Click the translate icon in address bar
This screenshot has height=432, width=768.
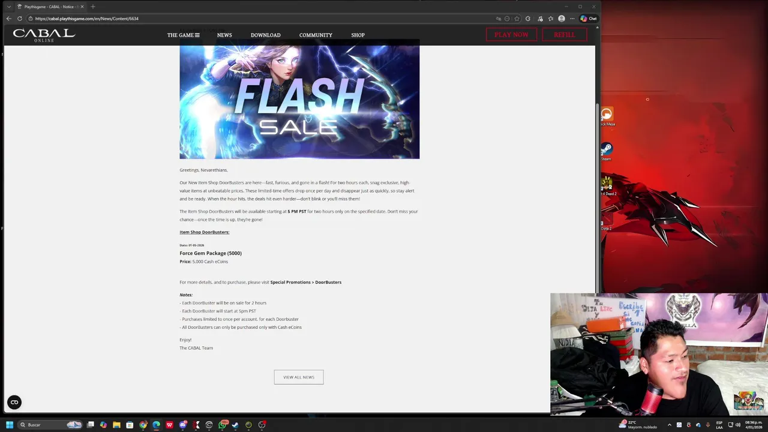tap(499, 19)
